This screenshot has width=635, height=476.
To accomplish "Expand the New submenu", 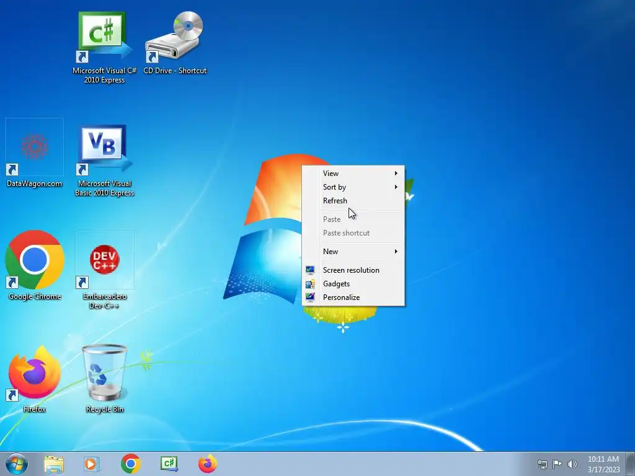I will (353, 252).
